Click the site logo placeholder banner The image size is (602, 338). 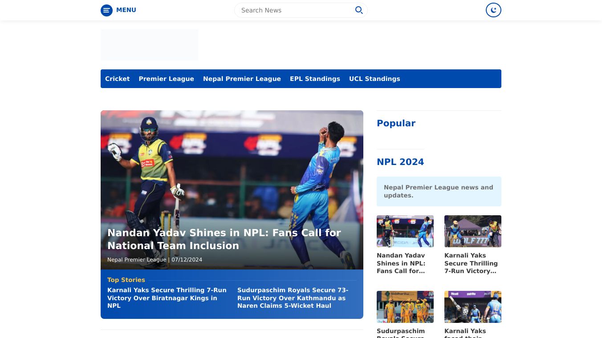pos(149,45)
